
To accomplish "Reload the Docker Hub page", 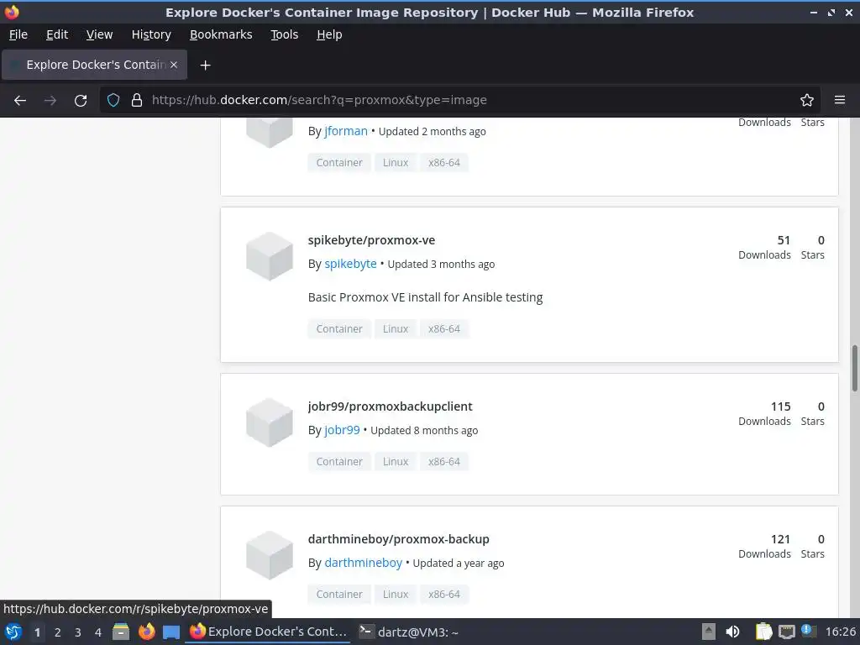I will 81,101.
